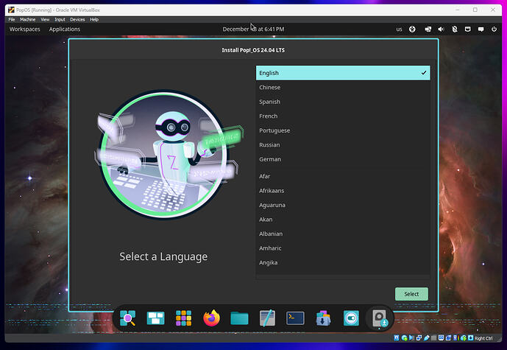Open the notifications speech-bubble icon
This screenshot has height=350, width=507.
(x=481, y=29)
